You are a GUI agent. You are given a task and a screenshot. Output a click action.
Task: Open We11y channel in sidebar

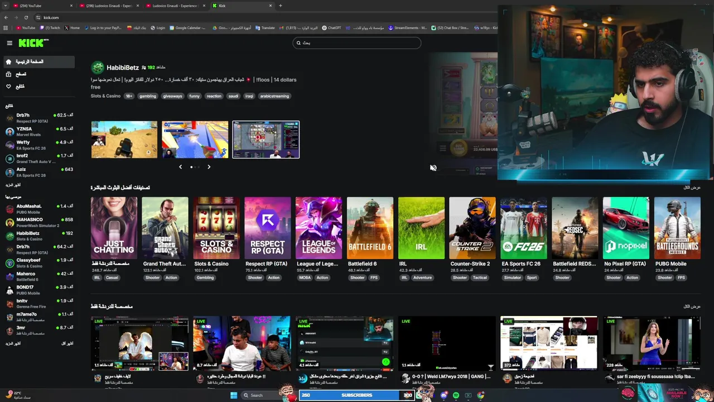[39, 145]
